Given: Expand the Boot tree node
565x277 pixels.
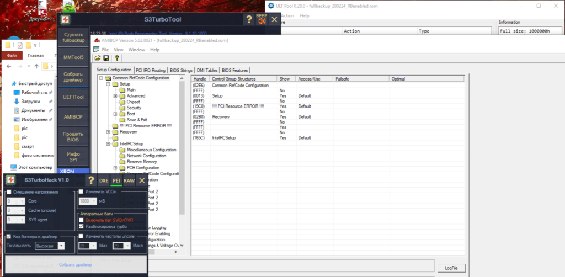Looking at the screenshot, I should pyautogui.click(x=115, y=114).
